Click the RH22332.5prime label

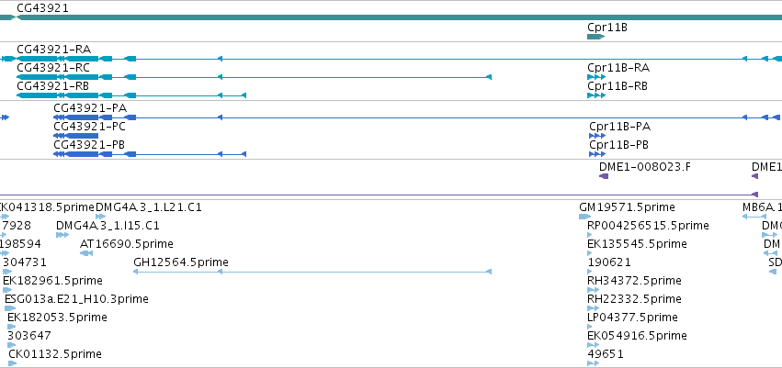[634, 299]
